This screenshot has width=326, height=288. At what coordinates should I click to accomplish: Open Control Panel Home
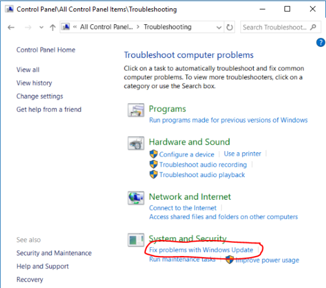point(46,50)
